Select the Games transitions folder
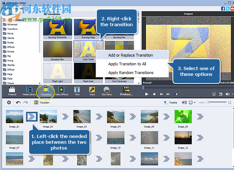234x171 pixels. (11, 38)
